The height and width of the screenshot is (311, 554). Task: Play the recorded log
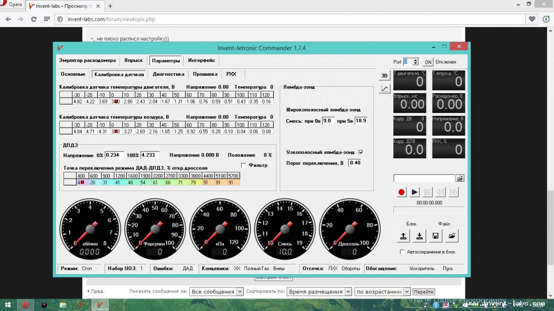click(x=414, y=192)
